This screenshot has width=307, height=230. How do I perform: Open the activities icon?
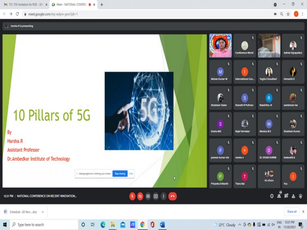point(293,196)
